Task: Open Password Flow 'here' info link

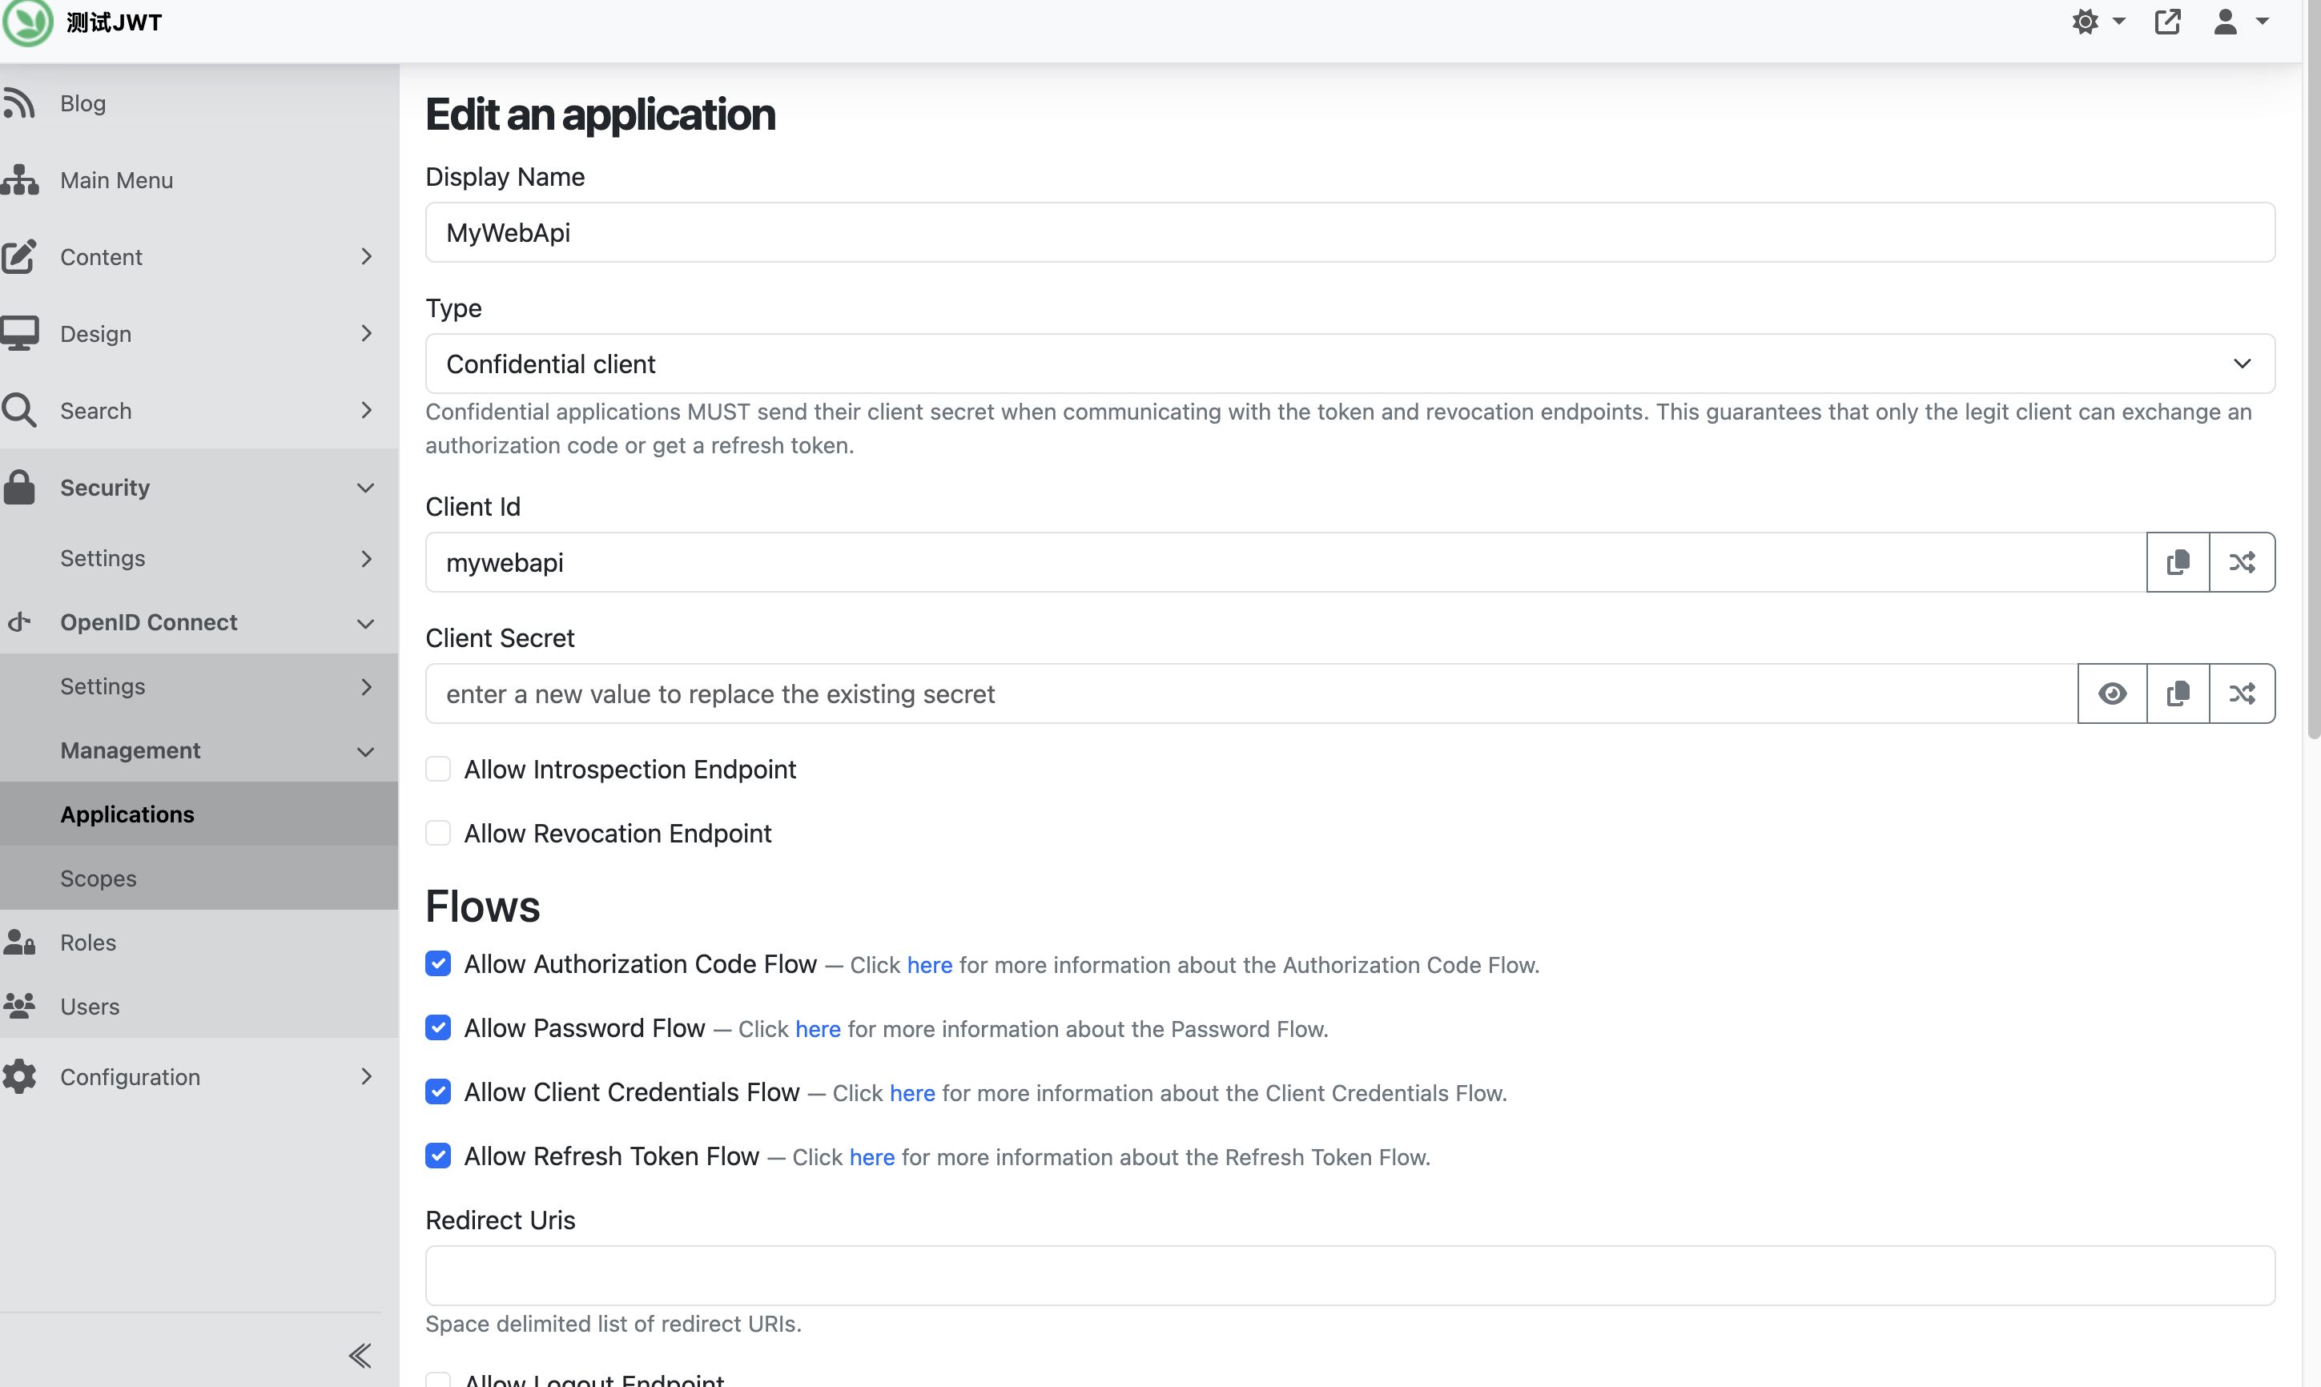Action: pos(818,1028)
